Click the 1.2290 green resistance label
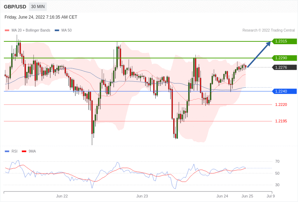Image resolution: width=298 pixels, height=202 pixels. pyautogui.click(x=285, y=58)
